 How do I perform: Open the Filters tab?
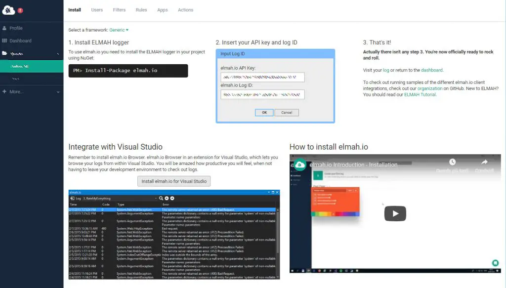pyautogui.click(x=119, y=10)
